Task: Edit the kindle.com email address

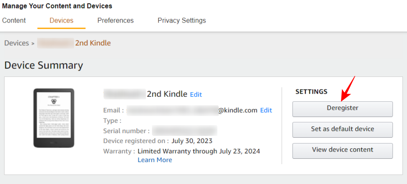Action: coord(266,110)
